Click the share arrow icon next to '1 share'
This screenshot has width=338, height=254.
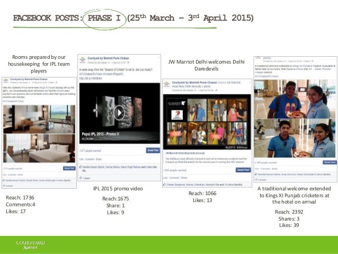click(81, 178)
